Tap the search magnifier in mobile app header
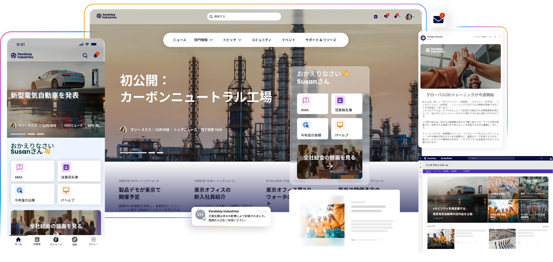 [x=85, y=56]
